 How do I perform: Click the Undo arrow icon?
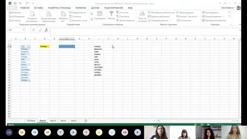click(20, 3)
